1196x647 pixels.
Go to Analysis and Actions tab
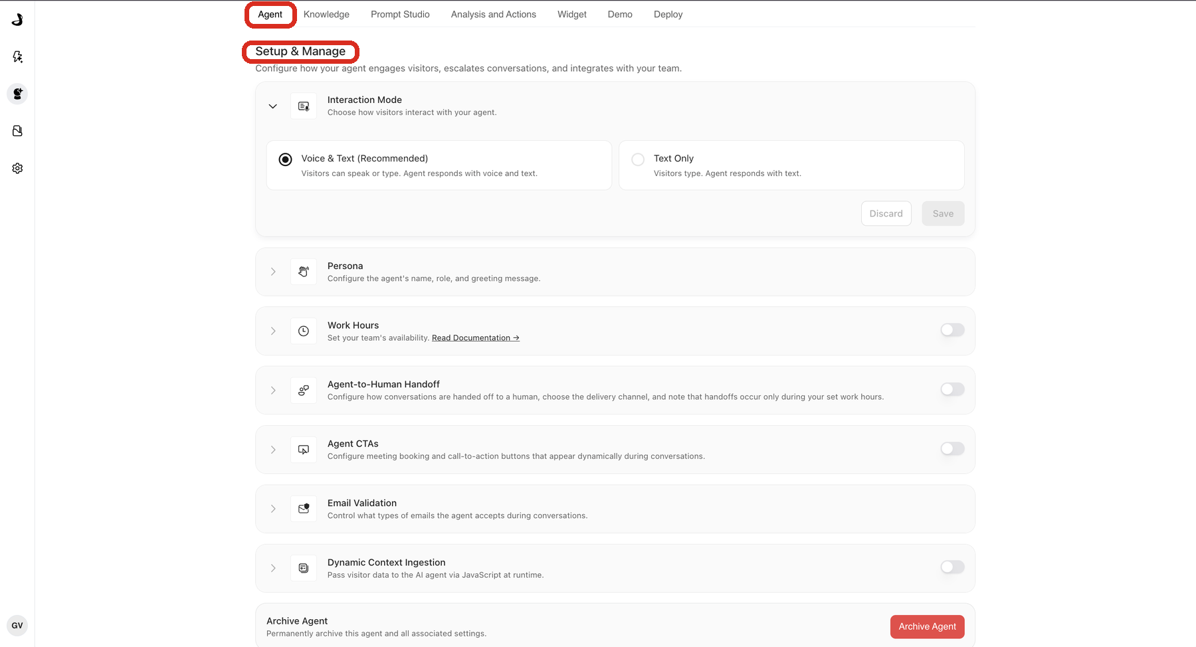pyautogui.click(x=493, y=14)
